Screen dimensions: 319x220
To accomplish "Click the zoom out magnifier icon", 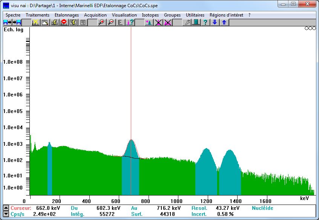I will point(111,23).
